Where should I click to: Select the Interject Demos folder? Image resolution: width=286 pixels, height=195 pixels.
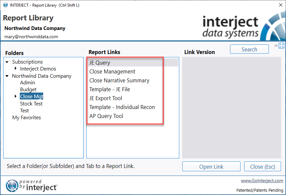(x=38, y=69)
